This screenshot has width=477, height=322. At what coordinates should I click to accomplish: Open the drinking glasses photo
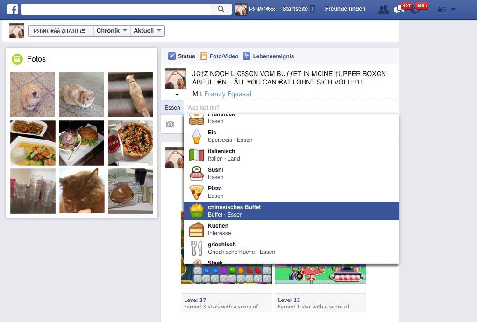pyautogui.click(x=33, y=191)
